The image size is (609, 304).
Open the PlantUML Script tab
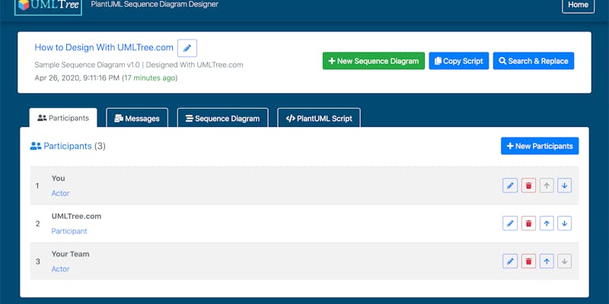point(319,119)
